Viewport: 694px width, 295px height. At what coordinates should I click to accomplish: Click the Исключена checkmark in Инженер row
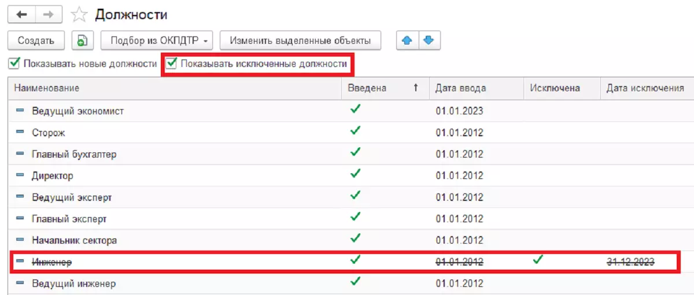538,260
